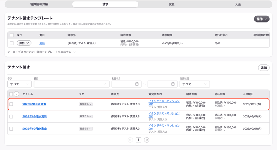Open the 賃料 template link

[42, 43]
